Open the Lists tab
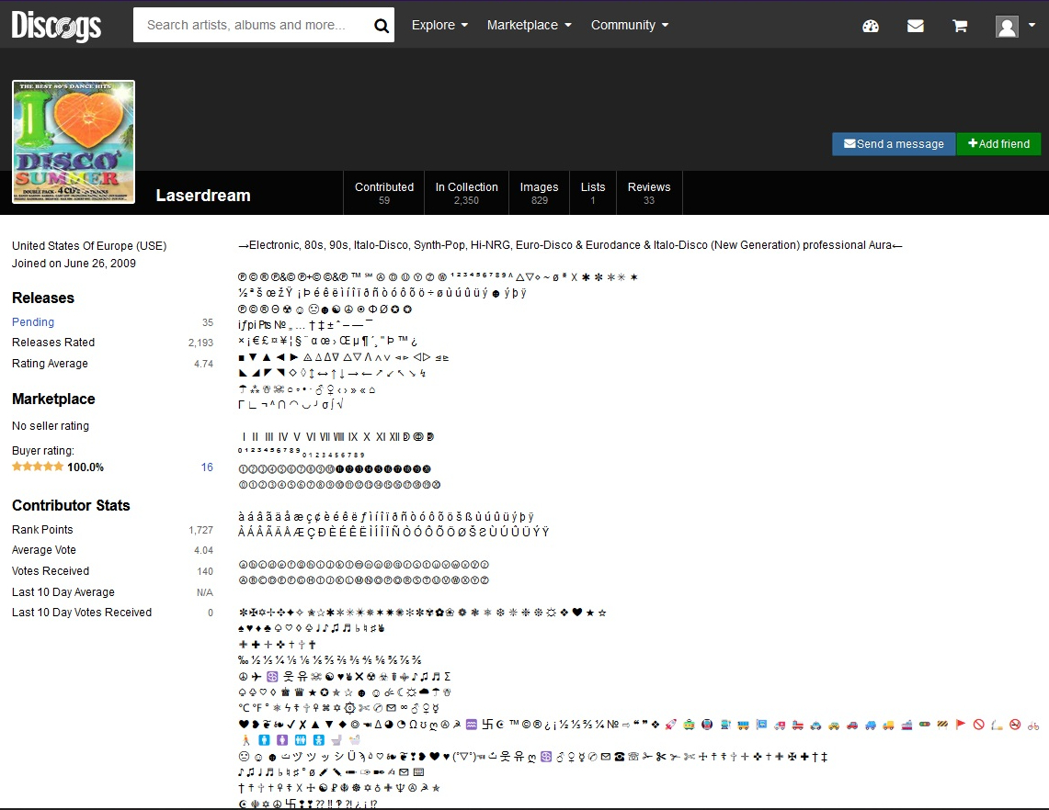Viewport: 1049px width, 810px height. (593, 193)
